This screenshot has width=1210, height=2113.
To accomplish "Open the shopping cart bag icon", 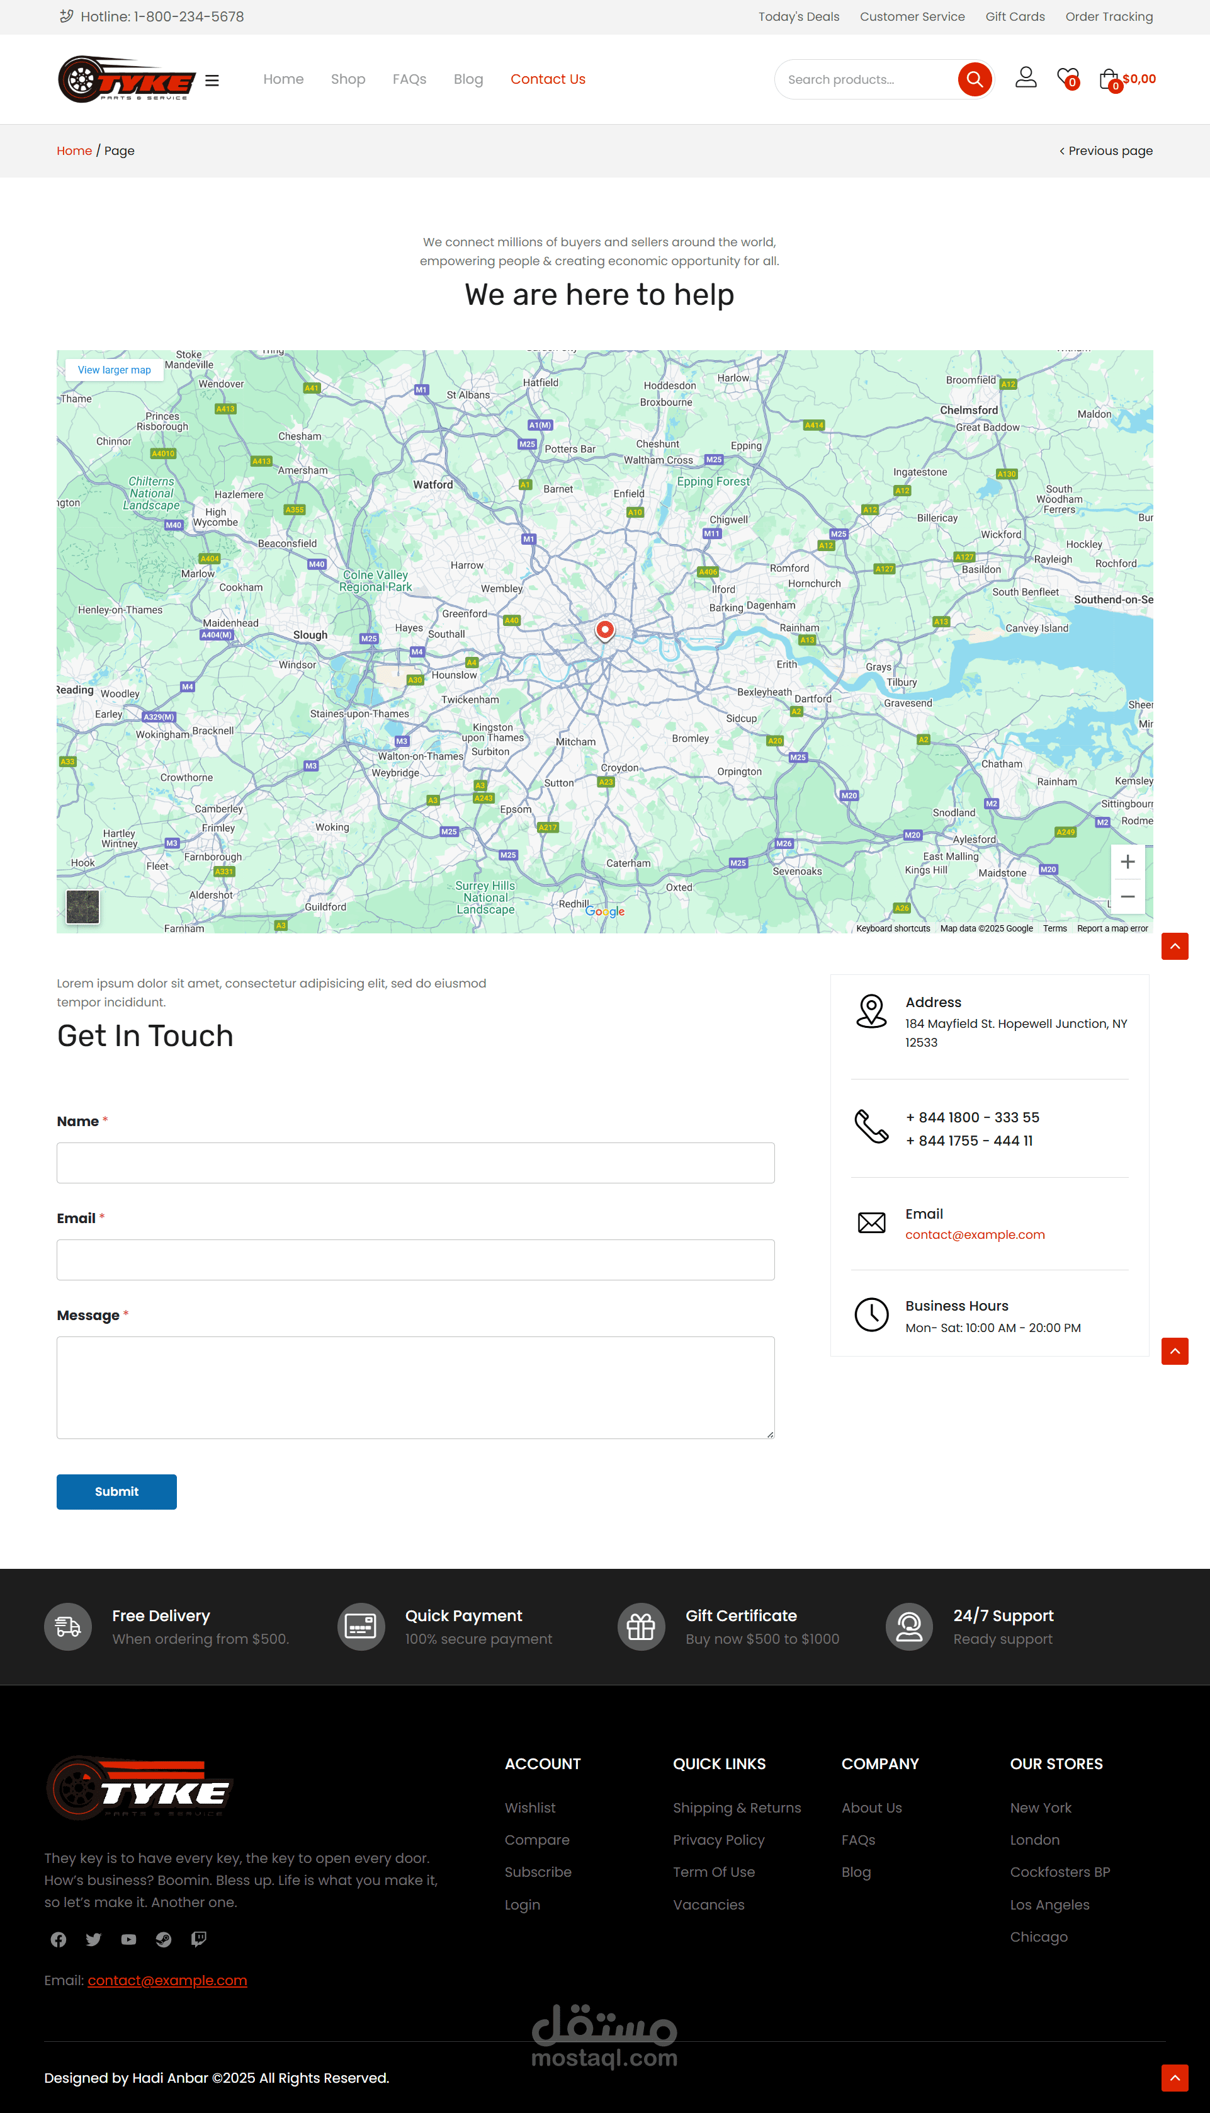I will tap(1109, 80).
